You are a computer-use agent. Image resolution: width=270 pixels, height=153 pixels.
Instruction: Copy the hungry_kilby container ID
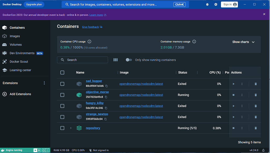(x=107, y=108)
